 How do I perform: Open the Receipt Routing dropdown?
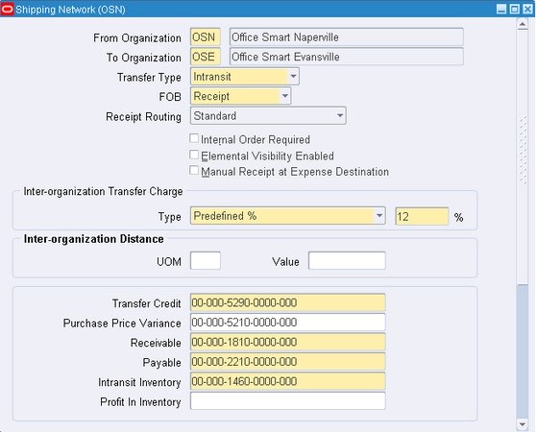tap(340, 116)
